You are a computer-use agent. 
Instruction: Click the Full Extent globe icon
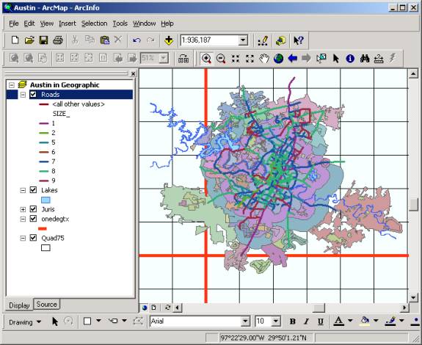[x=278, y=58]
